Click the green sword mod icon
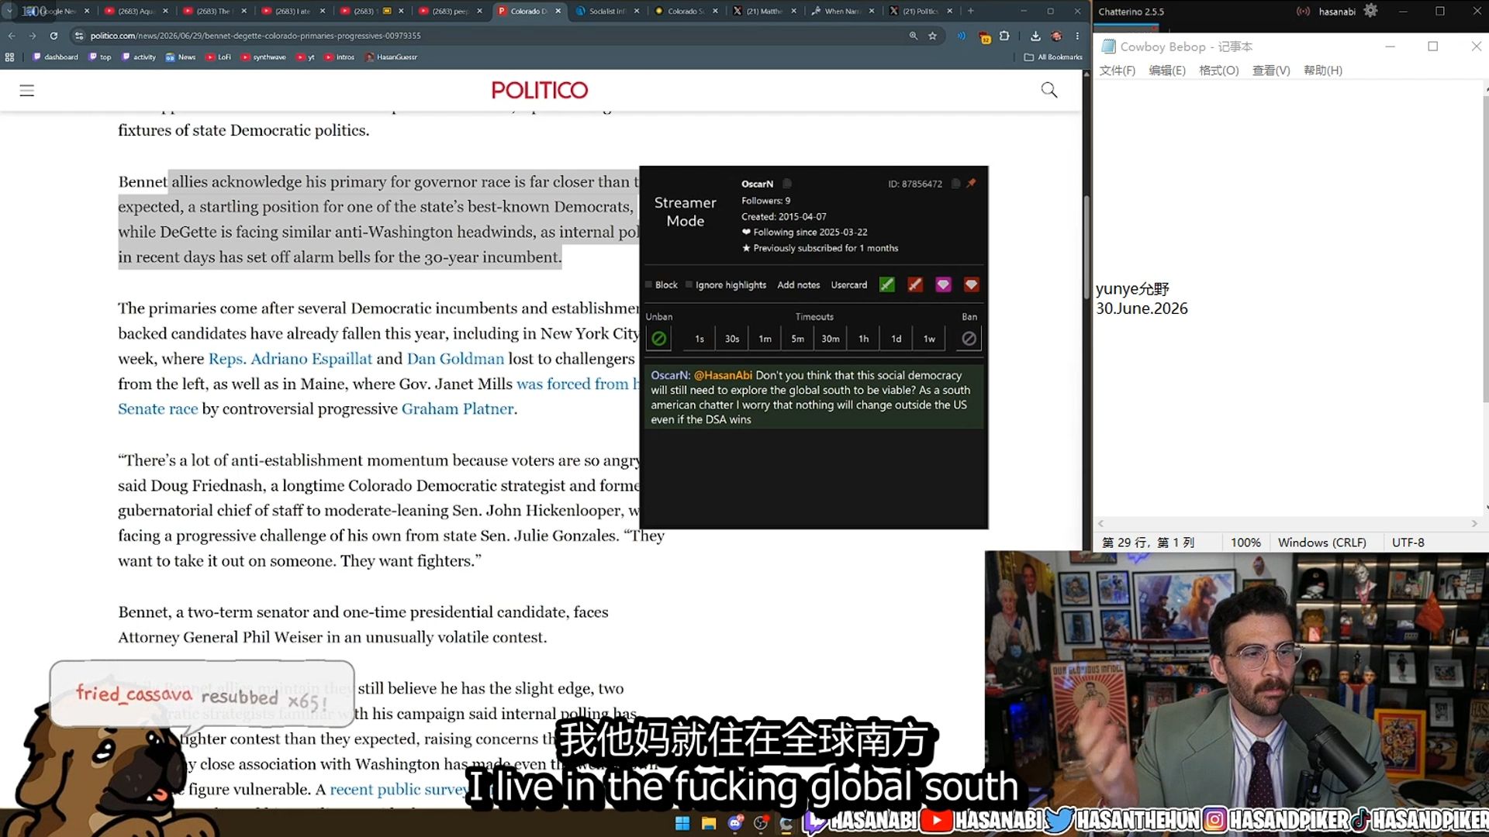1489x837 pixels. pyautogui.click(x=887, y=285)
